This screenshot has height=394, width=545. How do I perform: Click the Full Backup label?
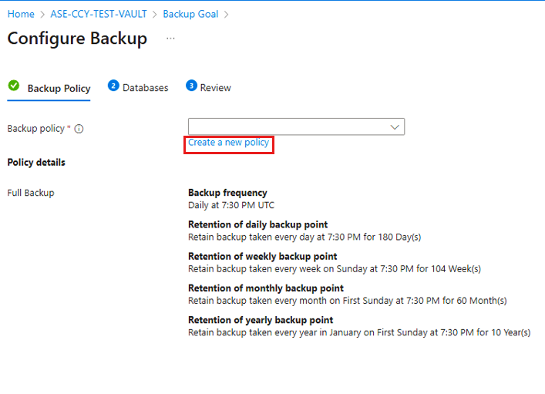click(31, 193)
